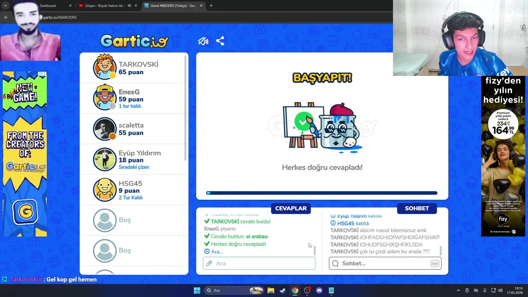The width and height of the screenshot is (528, 297).
Task: Click 'el arabası' answer text
Action: pyautogui.click(x=257, y=236)
